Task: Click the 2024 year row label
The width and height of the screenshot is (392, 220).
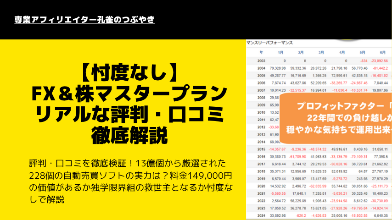Action: (262, 216)
